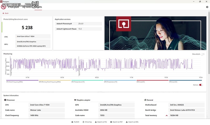The width and height of the screenshot is (210, 125).
Task: Click the 8006 MB available VRAM value
Action: [x=104, y=110]
